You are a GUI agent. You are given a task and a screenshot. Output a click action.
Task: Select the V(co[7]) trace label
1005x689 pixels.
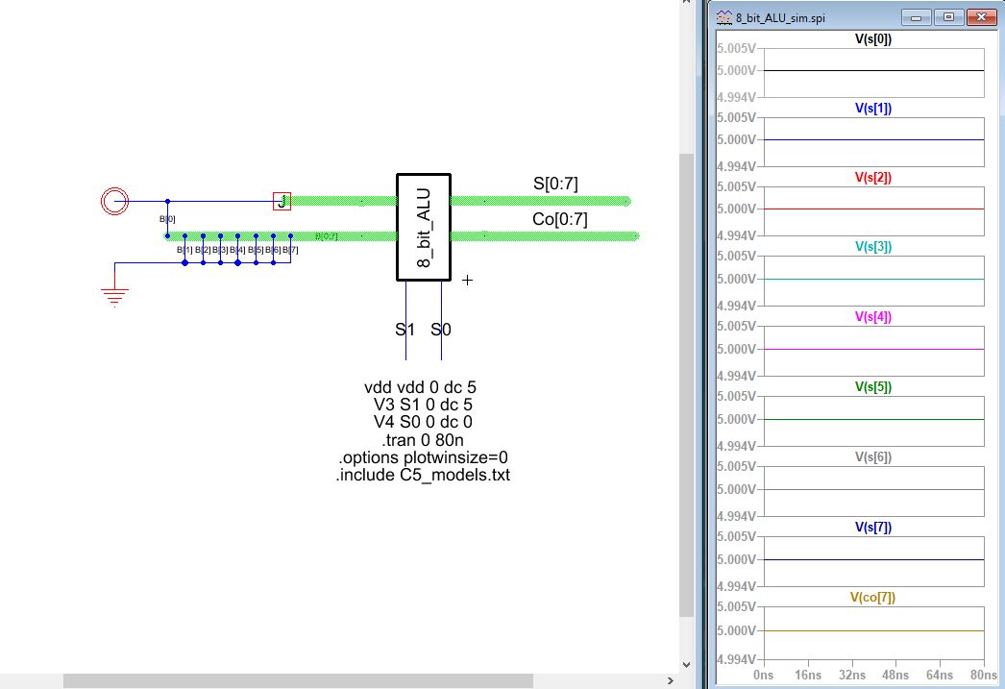click(x=872, y=598)
